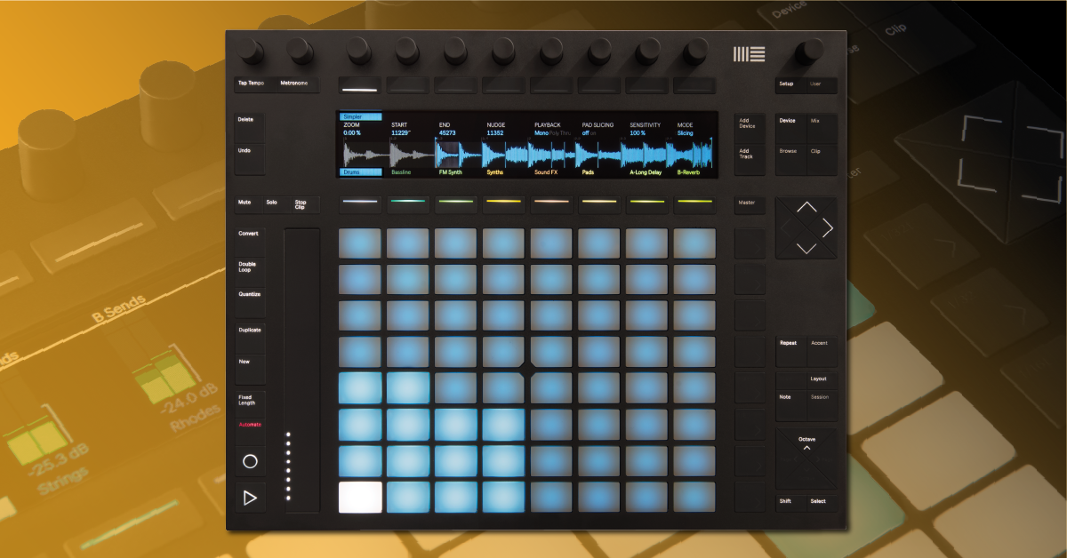Tap the lit upper display button above ZOOM
The width and height of the screenshot is (1067, 558).
tap(359, 86)
